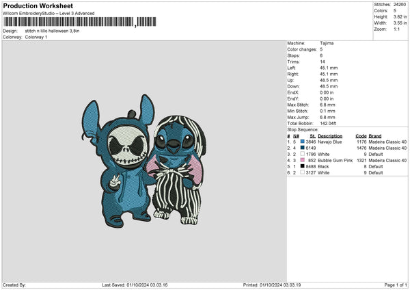Click the Navajo Blue color swatch
Screen dimensions: 410x290
click(x=302, y=142)
